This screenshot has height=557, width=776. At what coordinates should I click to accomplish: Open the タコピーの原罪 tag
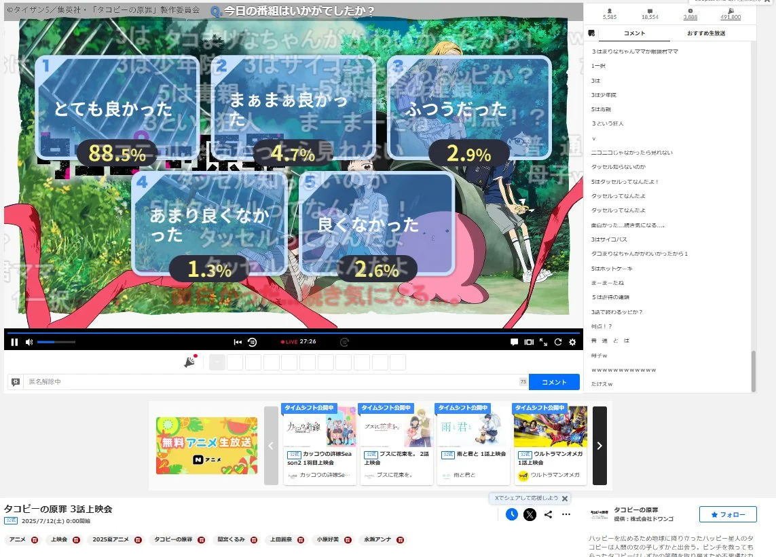pos(173,539)
